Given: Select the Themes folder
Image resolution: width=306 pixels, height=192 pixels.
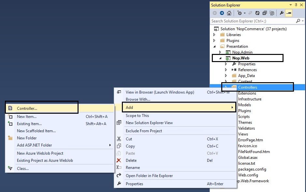Looking at the screenshot, I should (x=245, y=122).
